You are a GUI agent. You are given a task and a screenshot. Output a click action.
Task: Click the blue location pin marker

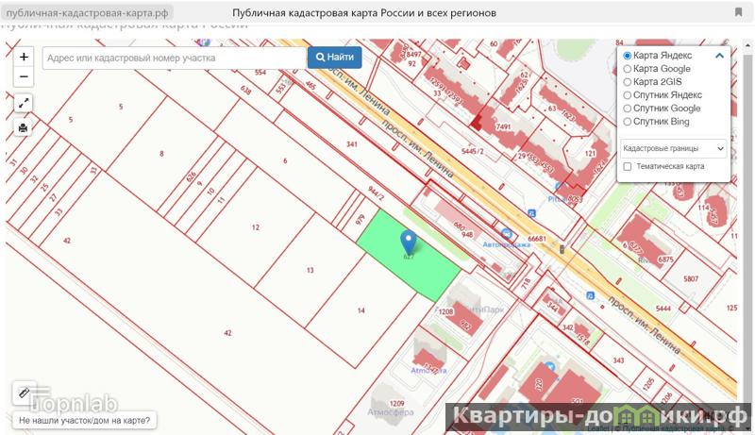point(409,242)
